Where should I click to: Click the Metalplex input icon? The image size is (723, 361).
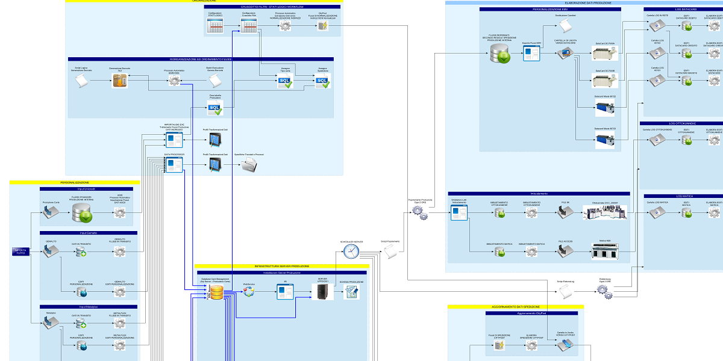point(51,323)
